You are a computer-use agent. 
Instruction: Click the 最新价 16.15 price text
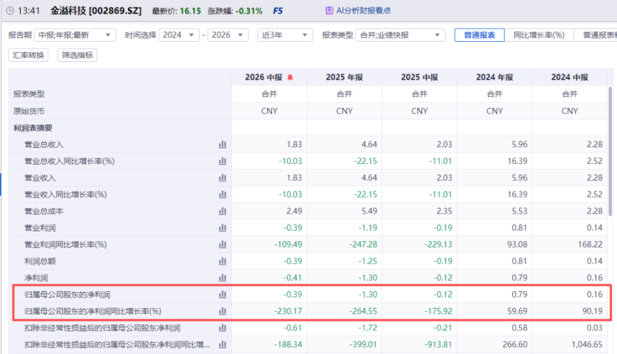pyautogui.click(x=176, y=11)
